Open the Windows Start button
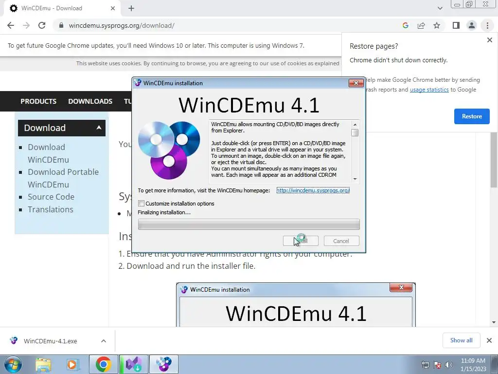Image resolution: width=498 pixels, height=374 pixels. (13, 364)
